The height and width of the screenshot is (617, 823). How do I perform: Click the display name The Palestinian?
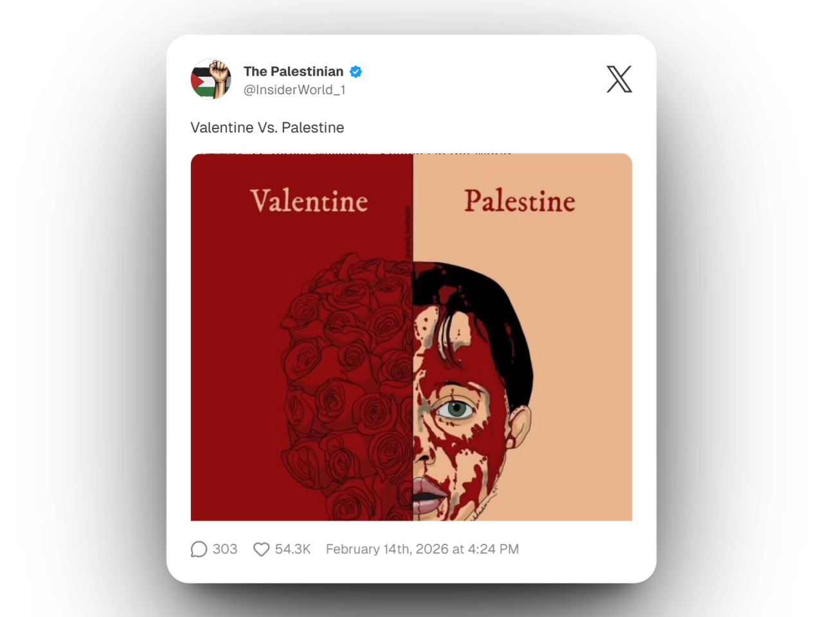293,71
